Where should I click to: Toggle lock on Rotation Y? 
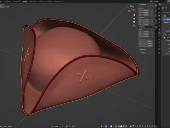tap(152, 22)
